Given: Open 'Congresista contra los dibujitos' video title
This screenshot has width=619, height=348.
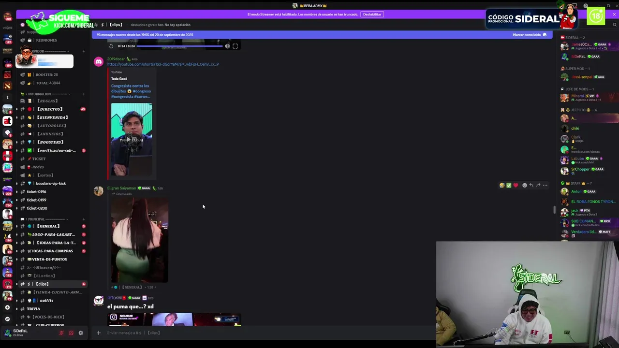Looking at the screenshot, I should pyautogui.click(x=131, y=91).
